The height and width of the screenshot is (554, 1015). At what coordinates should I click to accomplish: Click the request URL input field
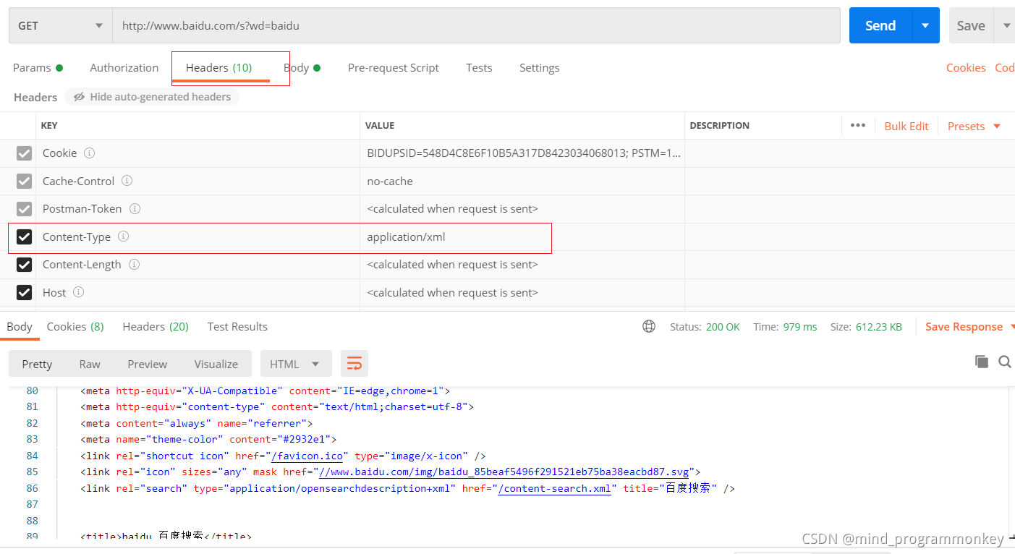[476, 25]
